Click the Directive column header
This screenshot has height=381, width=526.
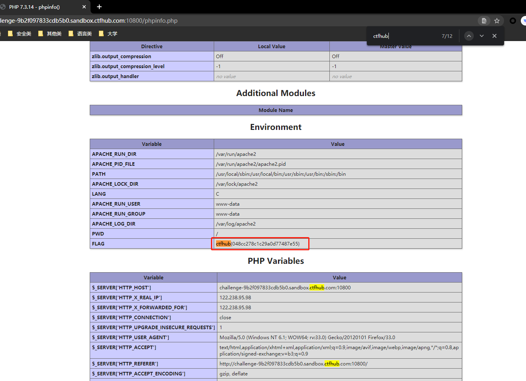pos(152,46)
